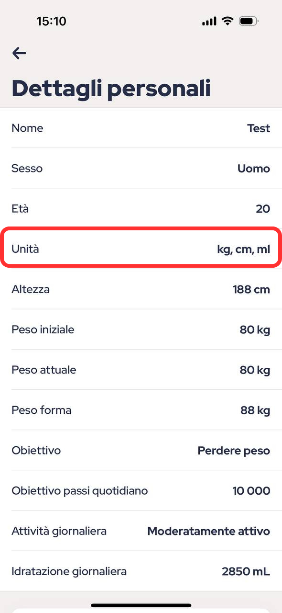This screenshot has width=282, height=613.
Task: Choose Obiettivo set to Perdere peso
Action: pos(141,450)
